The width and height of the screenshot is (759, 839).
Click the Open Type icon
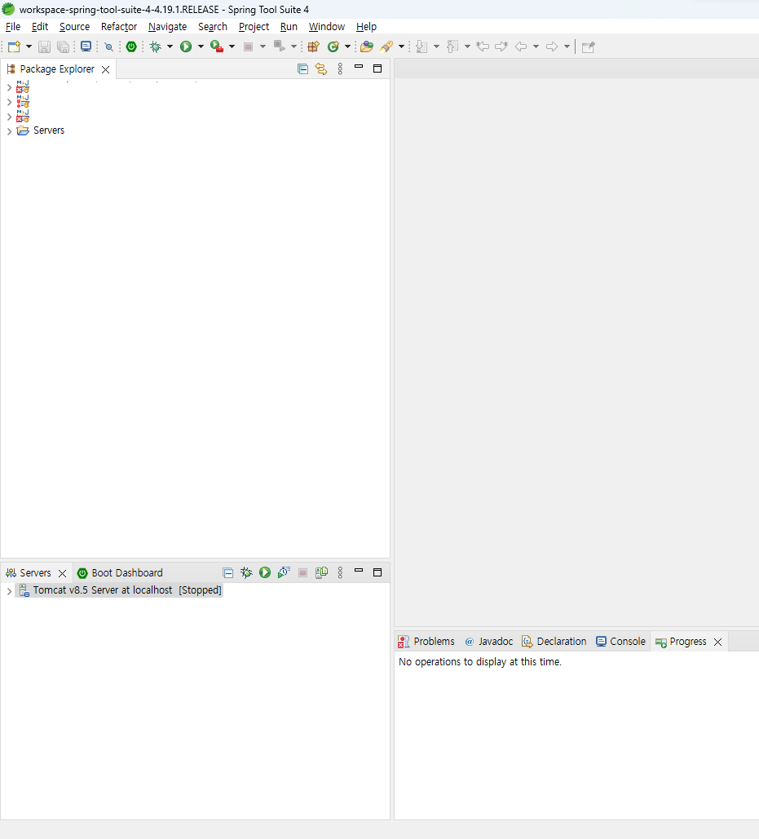366,46
